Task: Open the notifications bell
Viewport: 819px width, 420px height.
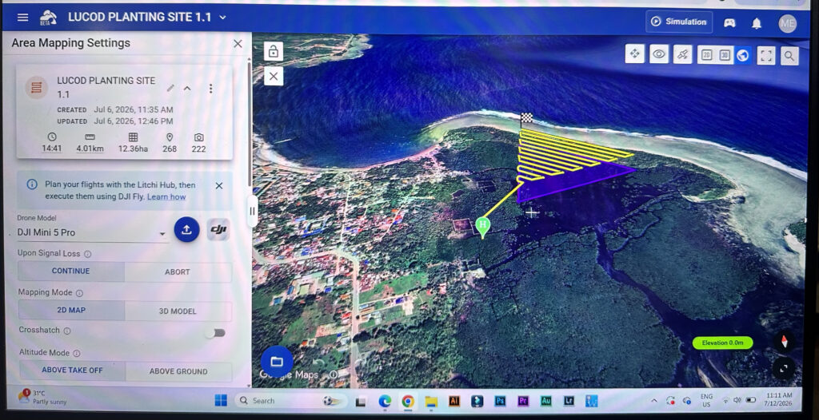Action: click(x=757, y=23)
